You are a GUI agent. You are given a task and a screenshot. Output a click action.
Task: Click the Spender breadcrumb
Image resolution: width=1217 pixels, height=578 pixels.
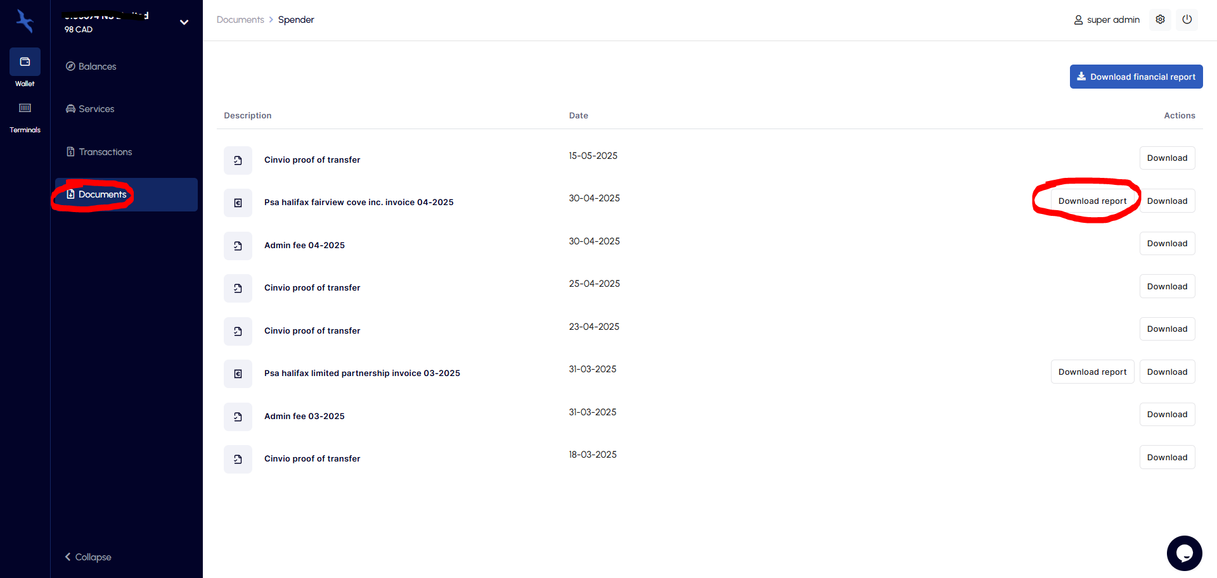pos(296,20)
